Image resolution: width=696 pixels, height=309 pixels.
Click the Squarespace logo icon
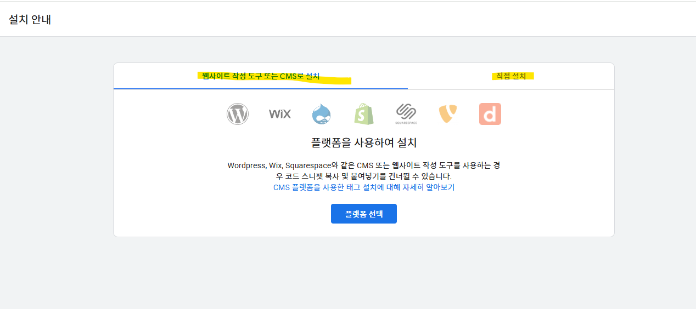click(406, 114)
